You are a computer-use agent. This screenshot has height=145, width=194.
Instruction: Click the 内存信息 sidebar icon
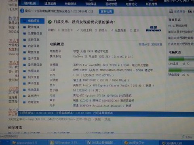coord(24,46)
